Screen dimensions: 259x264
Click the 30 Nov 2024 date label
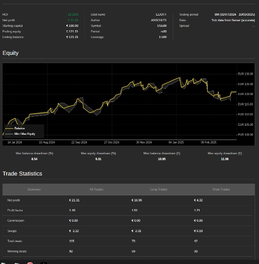point(144,142)
